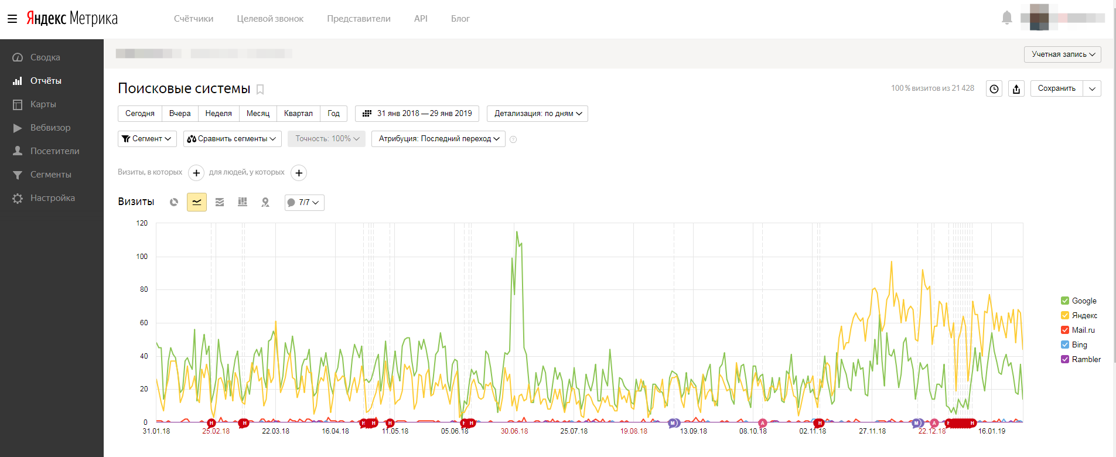Click the Настройка gear icon
This screenshot has height=457, width=1116.
(18, 198)
